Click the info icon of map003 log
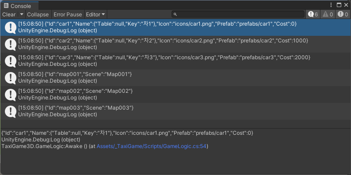The image size is (351, 175). 10,111
